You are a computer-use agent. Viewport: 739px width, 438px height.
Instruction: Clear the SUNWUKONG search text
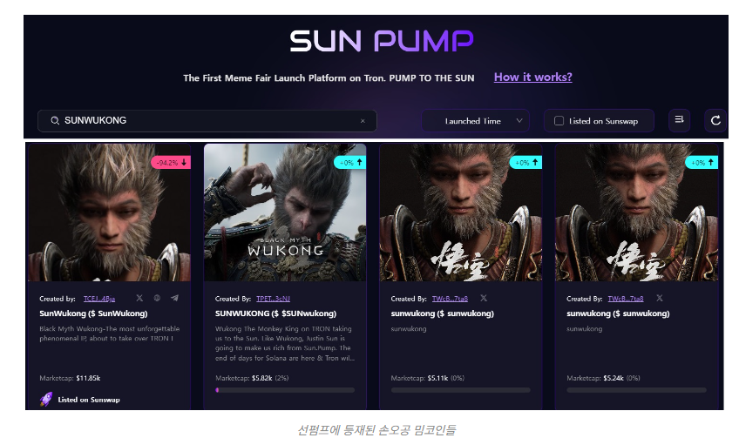click(363, 121)
